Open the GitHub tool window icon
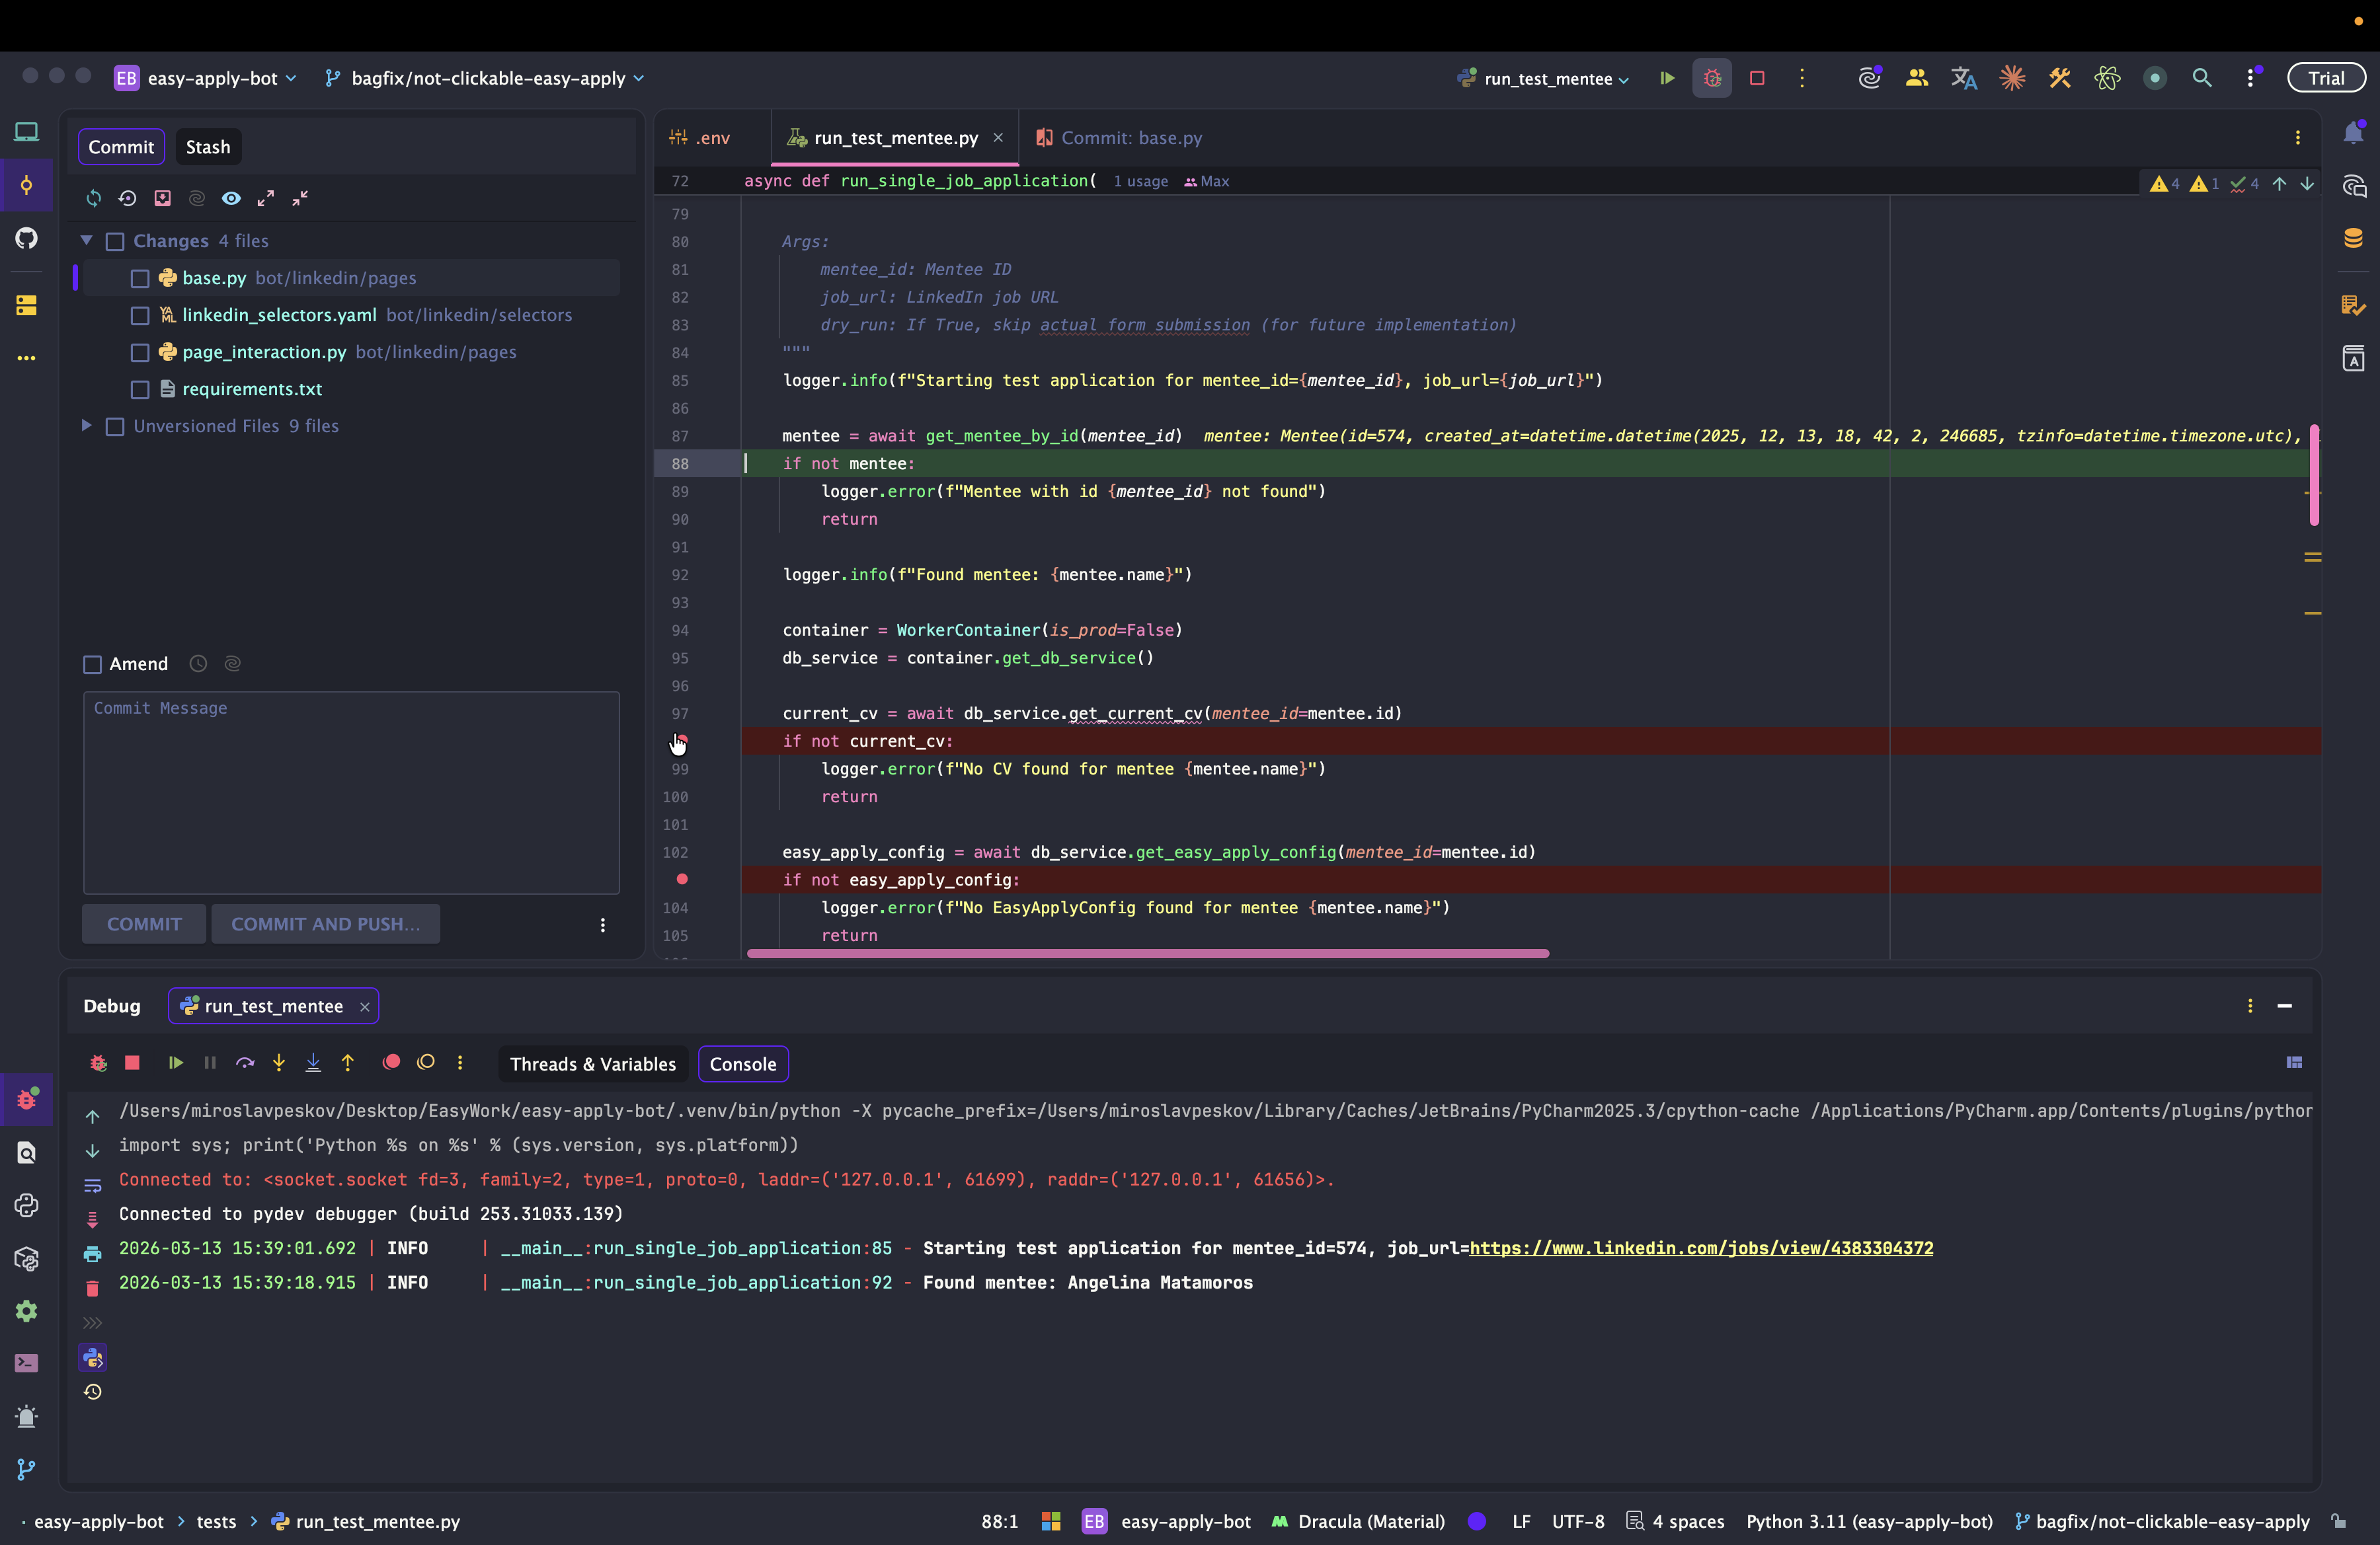This screenshot has height=1545, width=2380. pos(27,238)
